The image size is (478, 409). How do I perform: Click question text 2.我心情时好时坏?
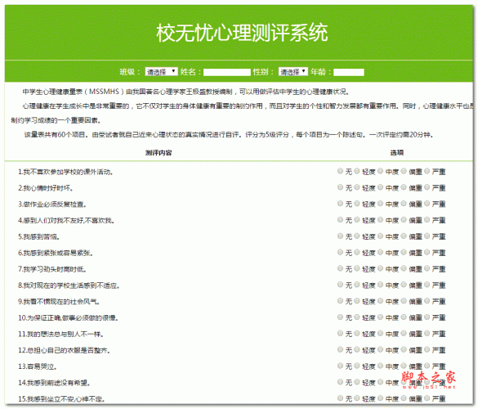pos(46,188)
